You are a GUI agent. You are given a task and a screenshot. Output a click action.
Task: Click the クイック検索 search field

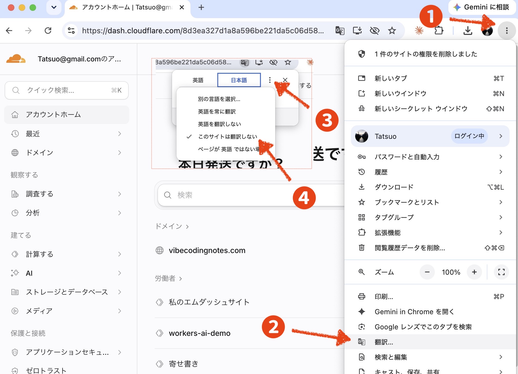point(67,90)
